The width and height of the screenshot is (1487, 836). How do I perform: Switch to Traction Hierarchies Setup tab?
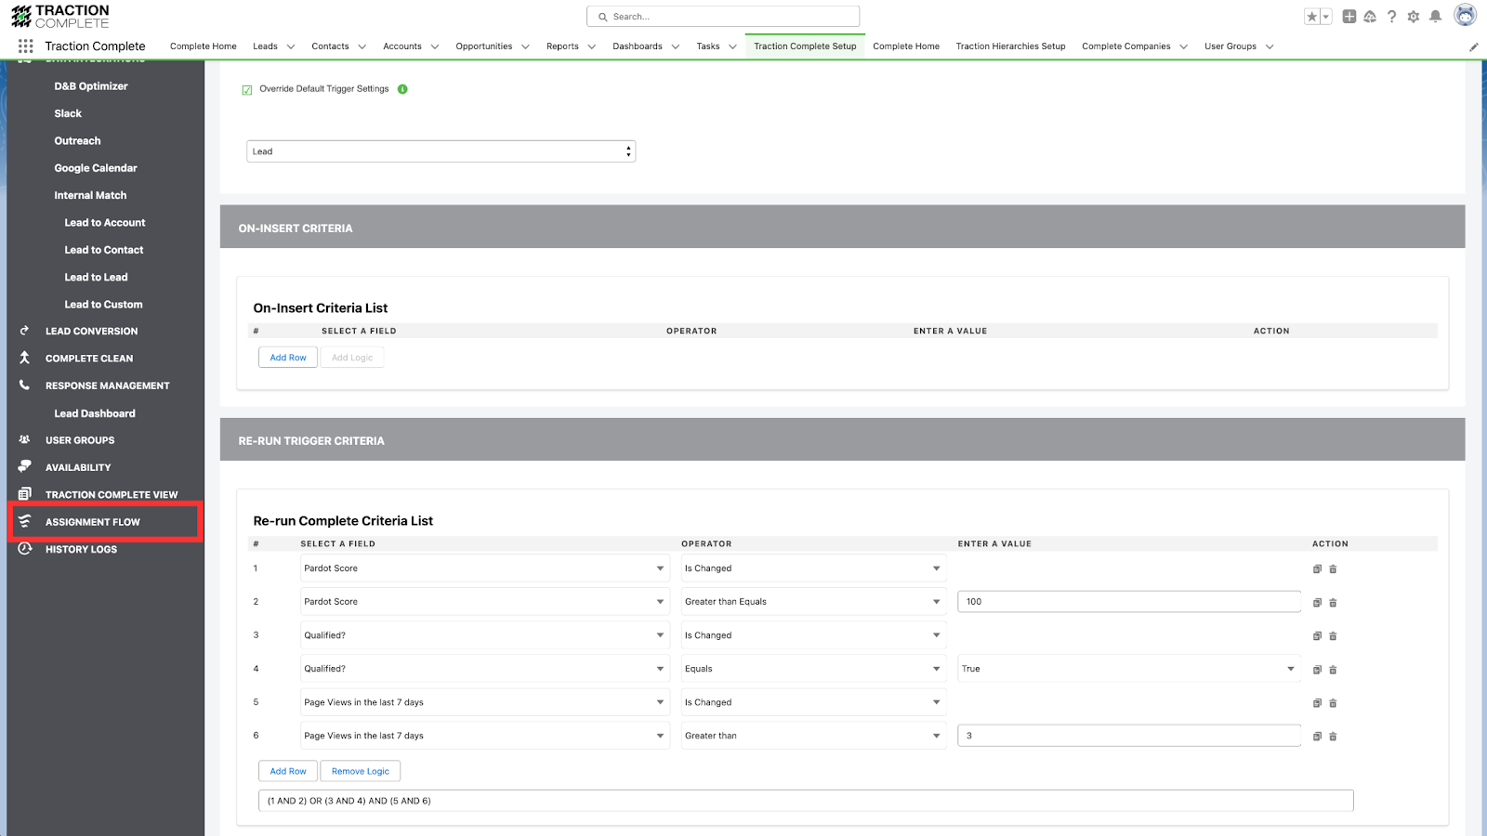[x=1010, y=46]
